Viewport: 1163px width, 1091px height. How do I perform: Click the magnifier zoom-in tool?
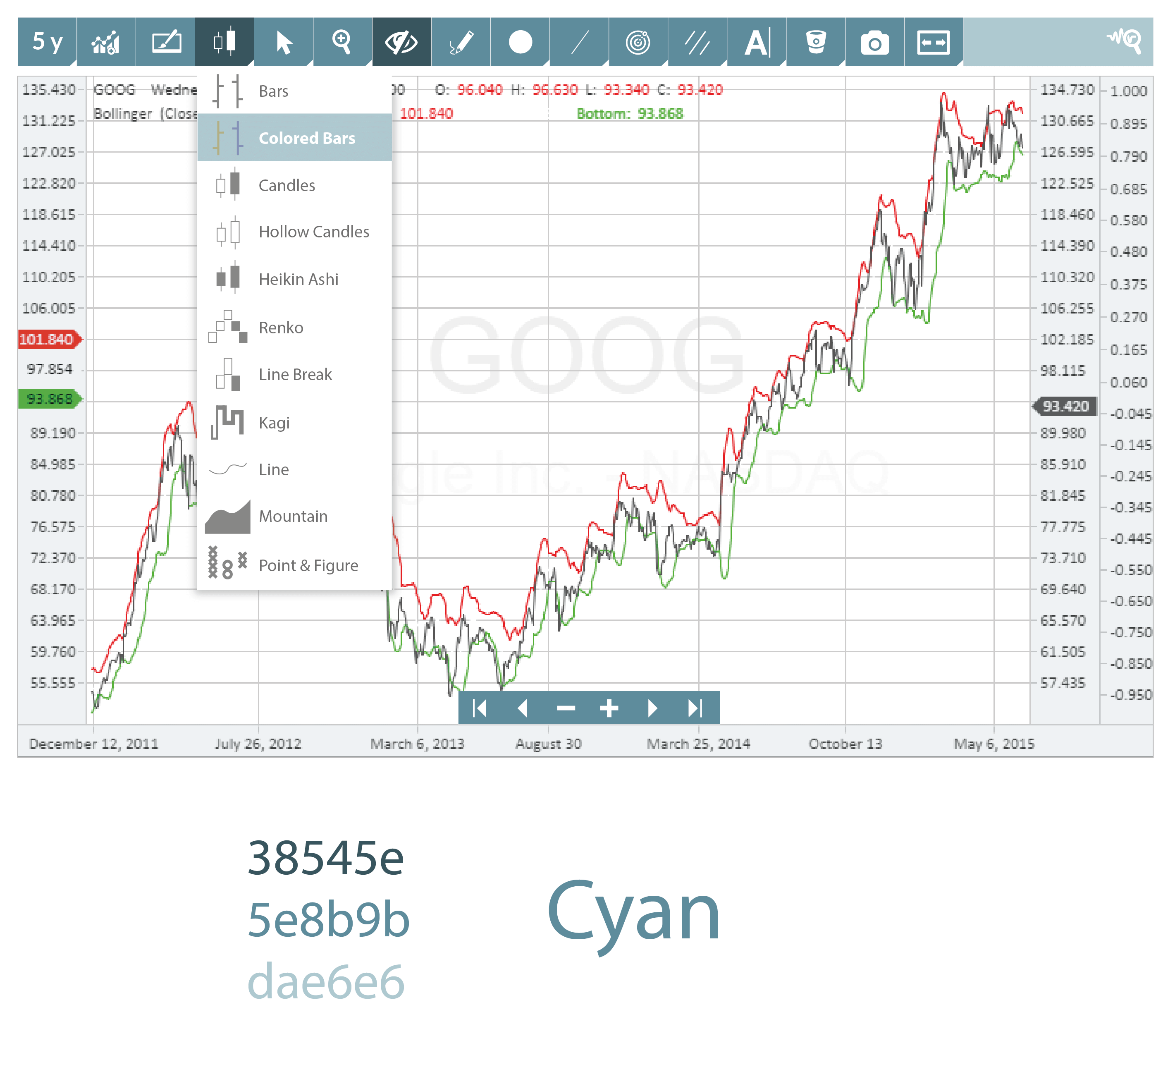tap(342, 42)
